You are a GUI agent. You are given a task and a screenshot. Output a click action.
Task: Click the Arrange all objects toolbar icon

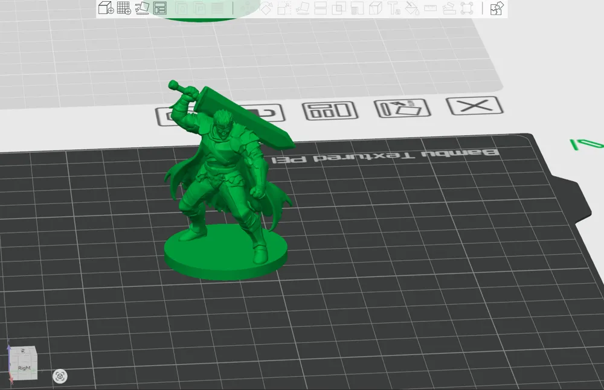point(160,8)
